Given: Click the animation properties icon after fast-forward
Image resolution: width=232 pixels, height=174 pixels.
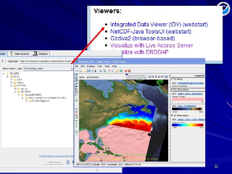Looking at the screenshot, I should coord(166,77).
